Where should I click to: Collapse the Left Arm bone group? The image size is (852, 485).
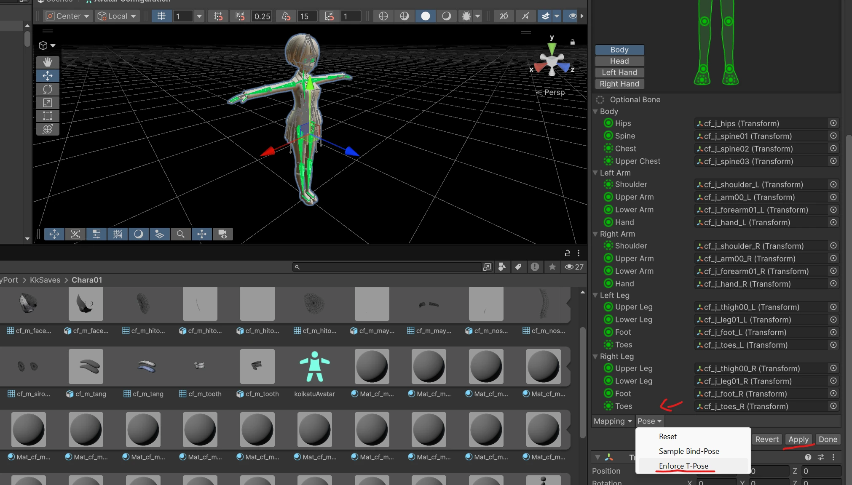(x=595, y=173)
